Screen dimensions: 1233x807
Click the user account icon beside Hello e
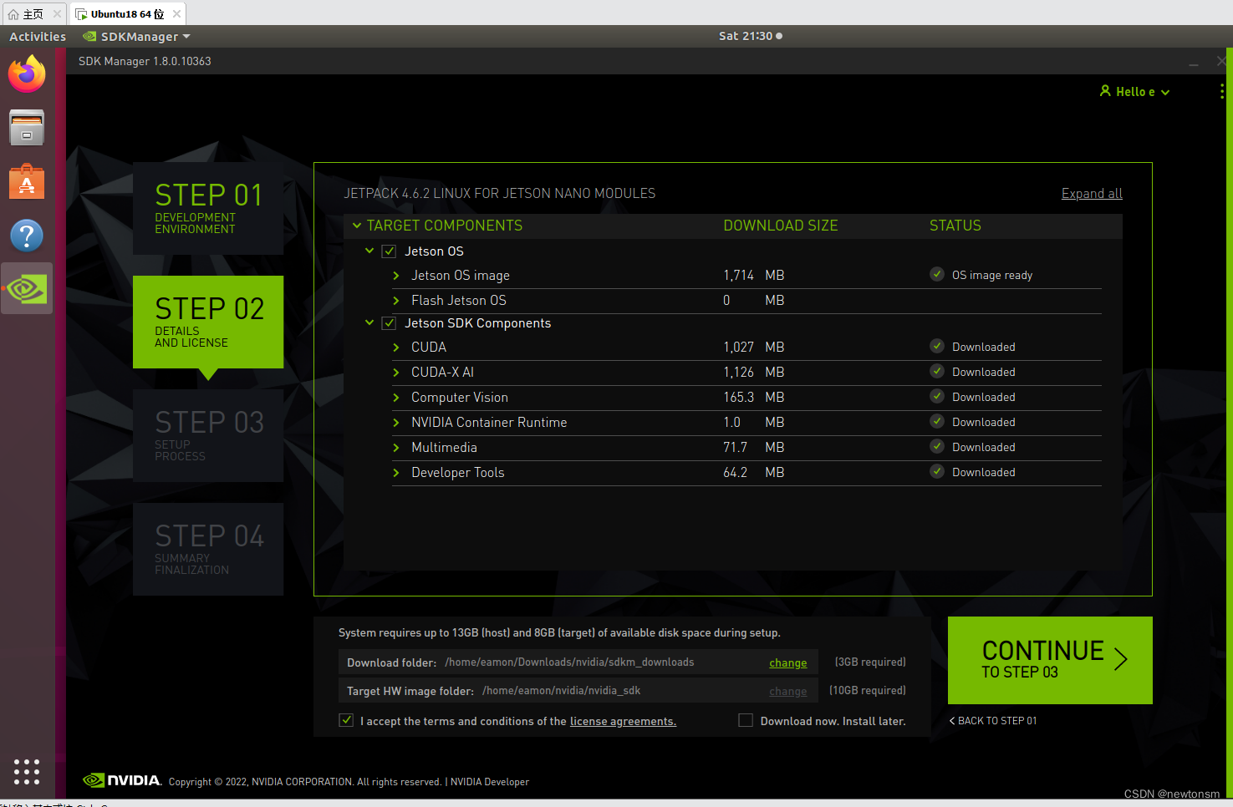pyautogui.click(x=1105, y=91)
